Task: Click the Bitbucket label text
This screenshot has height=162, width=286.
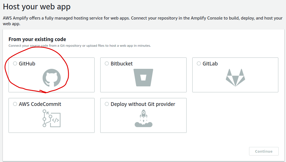Action: (122, 64)
